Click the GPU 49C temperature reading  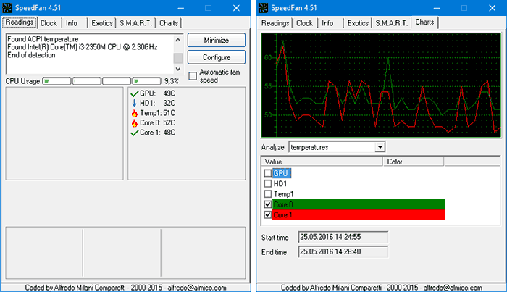pos(157,93)
